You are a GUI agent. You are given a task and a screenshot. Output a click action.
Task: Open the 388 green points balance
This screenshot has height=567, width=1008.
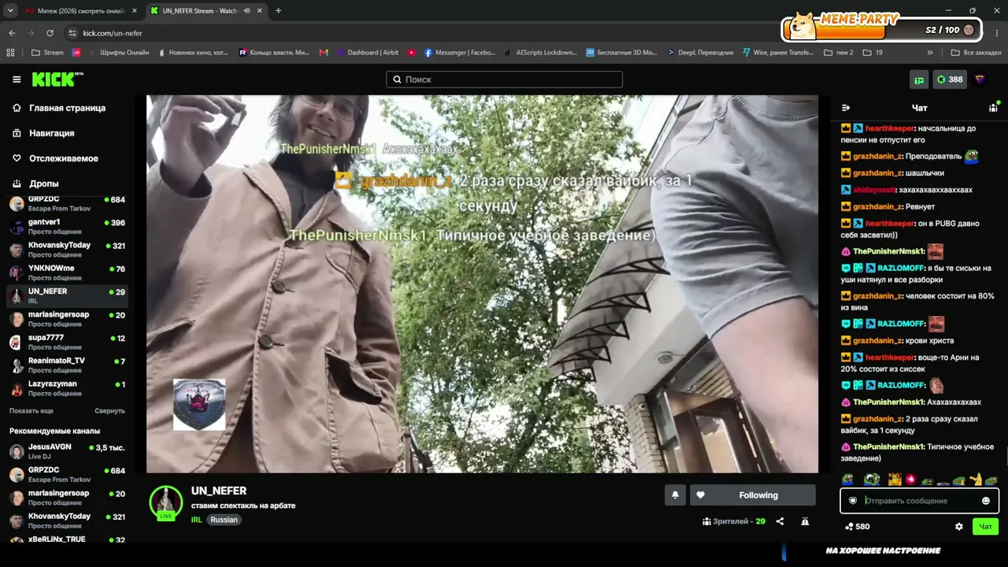(x=950, y=80)
